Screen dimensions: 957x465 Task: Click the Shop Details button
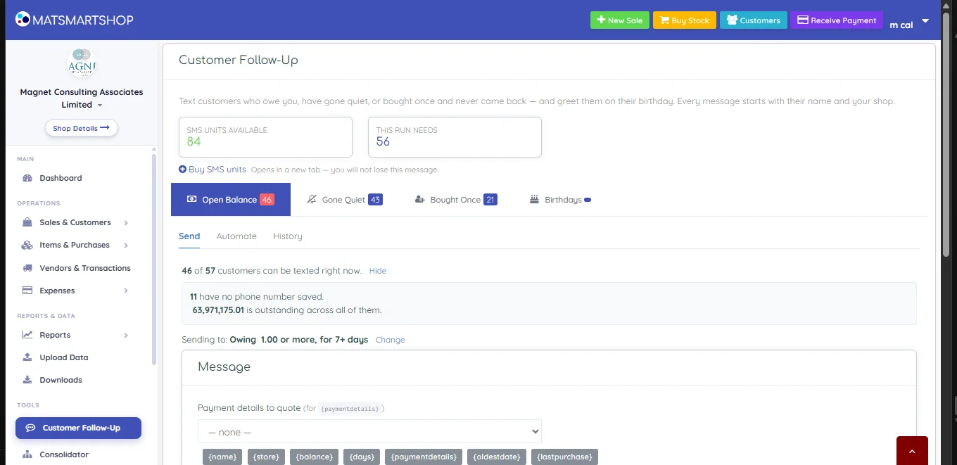point(81,128)
